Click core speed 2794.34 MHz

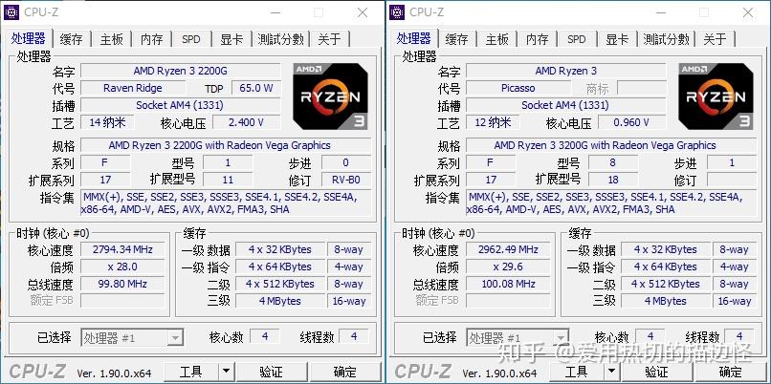[x=122, y=249]
